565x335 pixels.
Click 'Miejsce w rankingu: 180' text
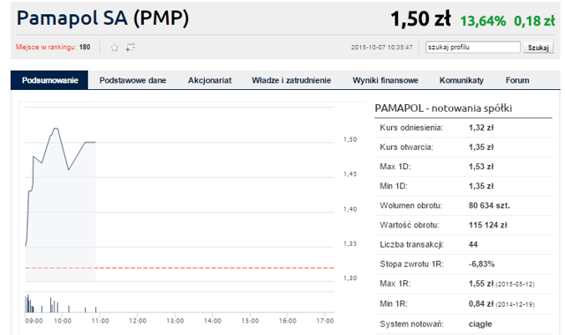(x=53, y=47)
